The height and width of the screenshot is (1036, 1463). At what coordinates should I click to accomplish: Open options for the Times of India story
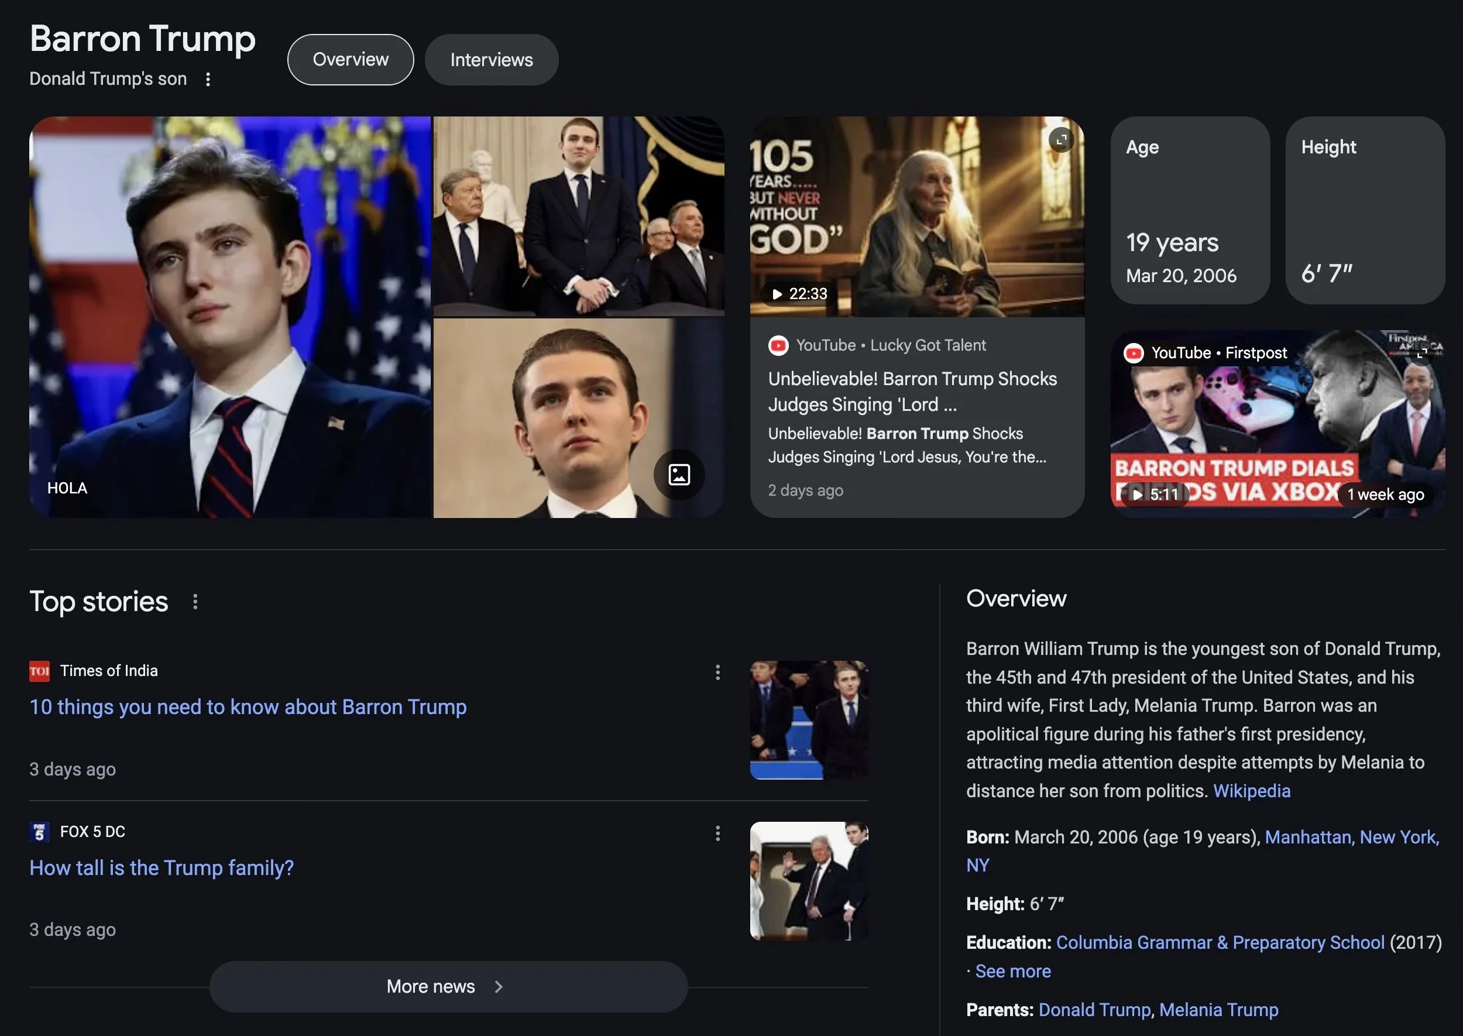(717, 673)
